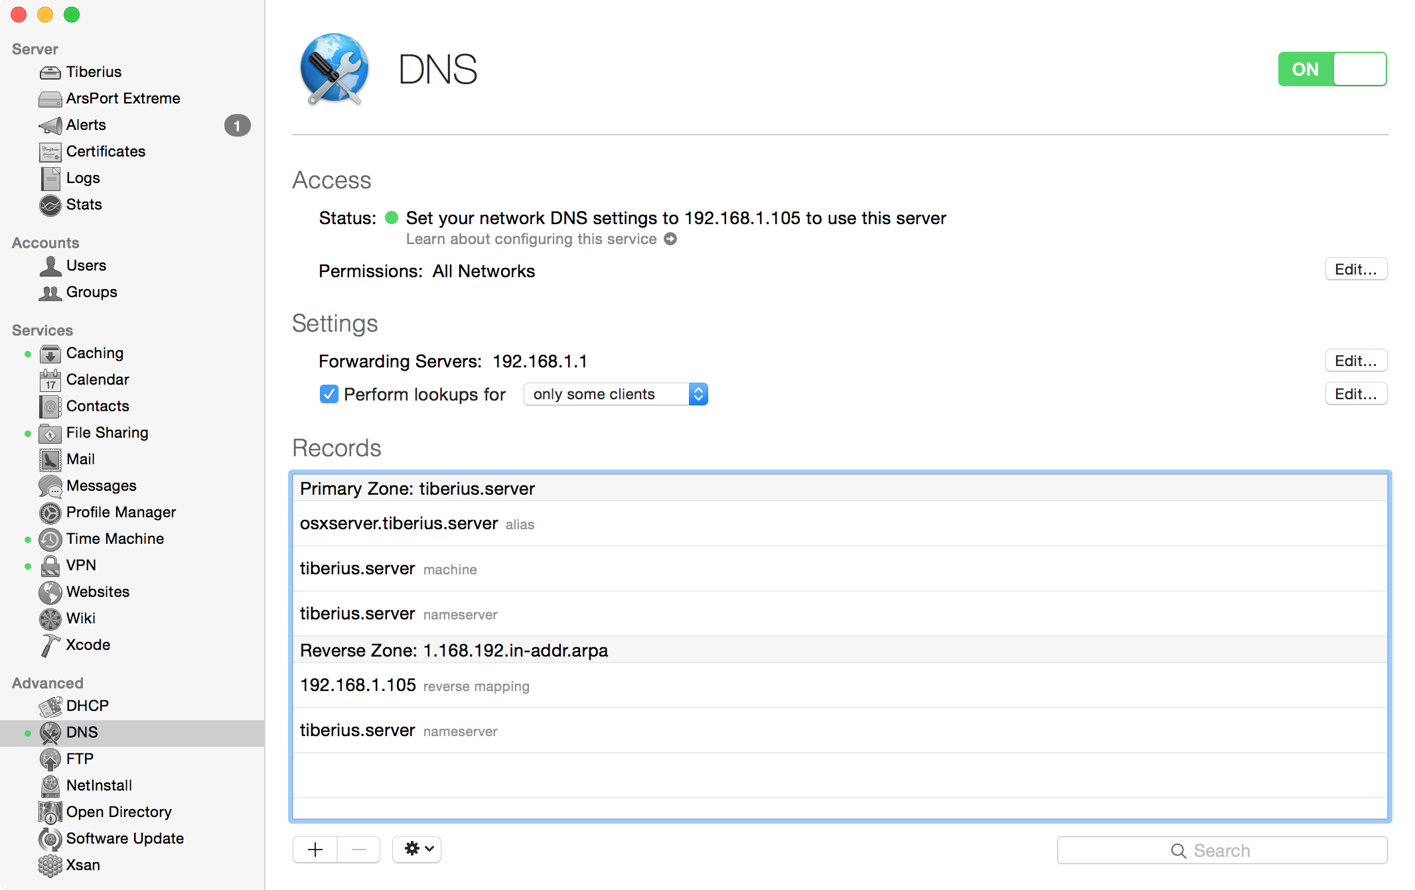Expand the Primary Zone tiberius.server record
This screenshot has height=890, width=1415.
[417, 488]
